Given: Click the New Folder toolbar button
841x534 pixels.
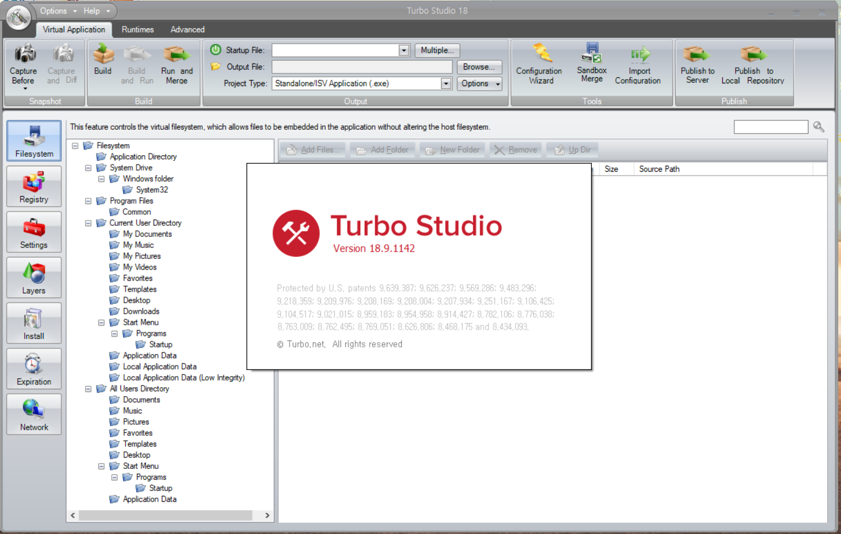Looking at the screenshot, I should click(453, 150).
